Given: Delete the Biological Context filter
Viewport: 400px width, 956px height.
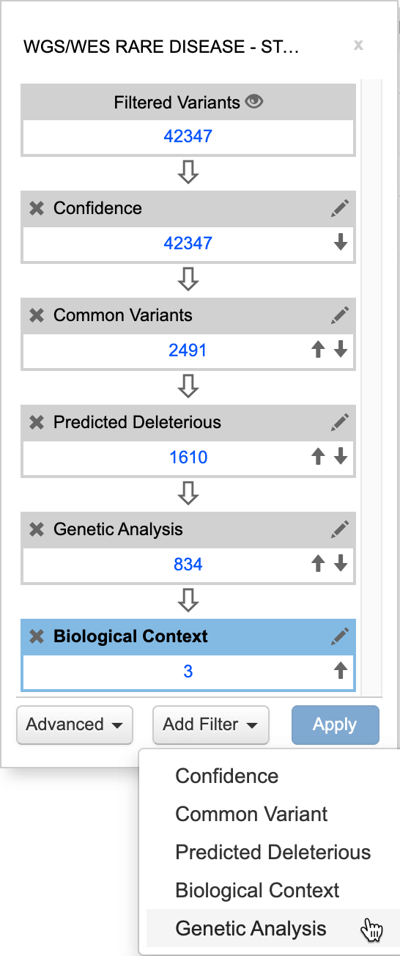Looking at the screenshot, I should (x=37, y=636).
